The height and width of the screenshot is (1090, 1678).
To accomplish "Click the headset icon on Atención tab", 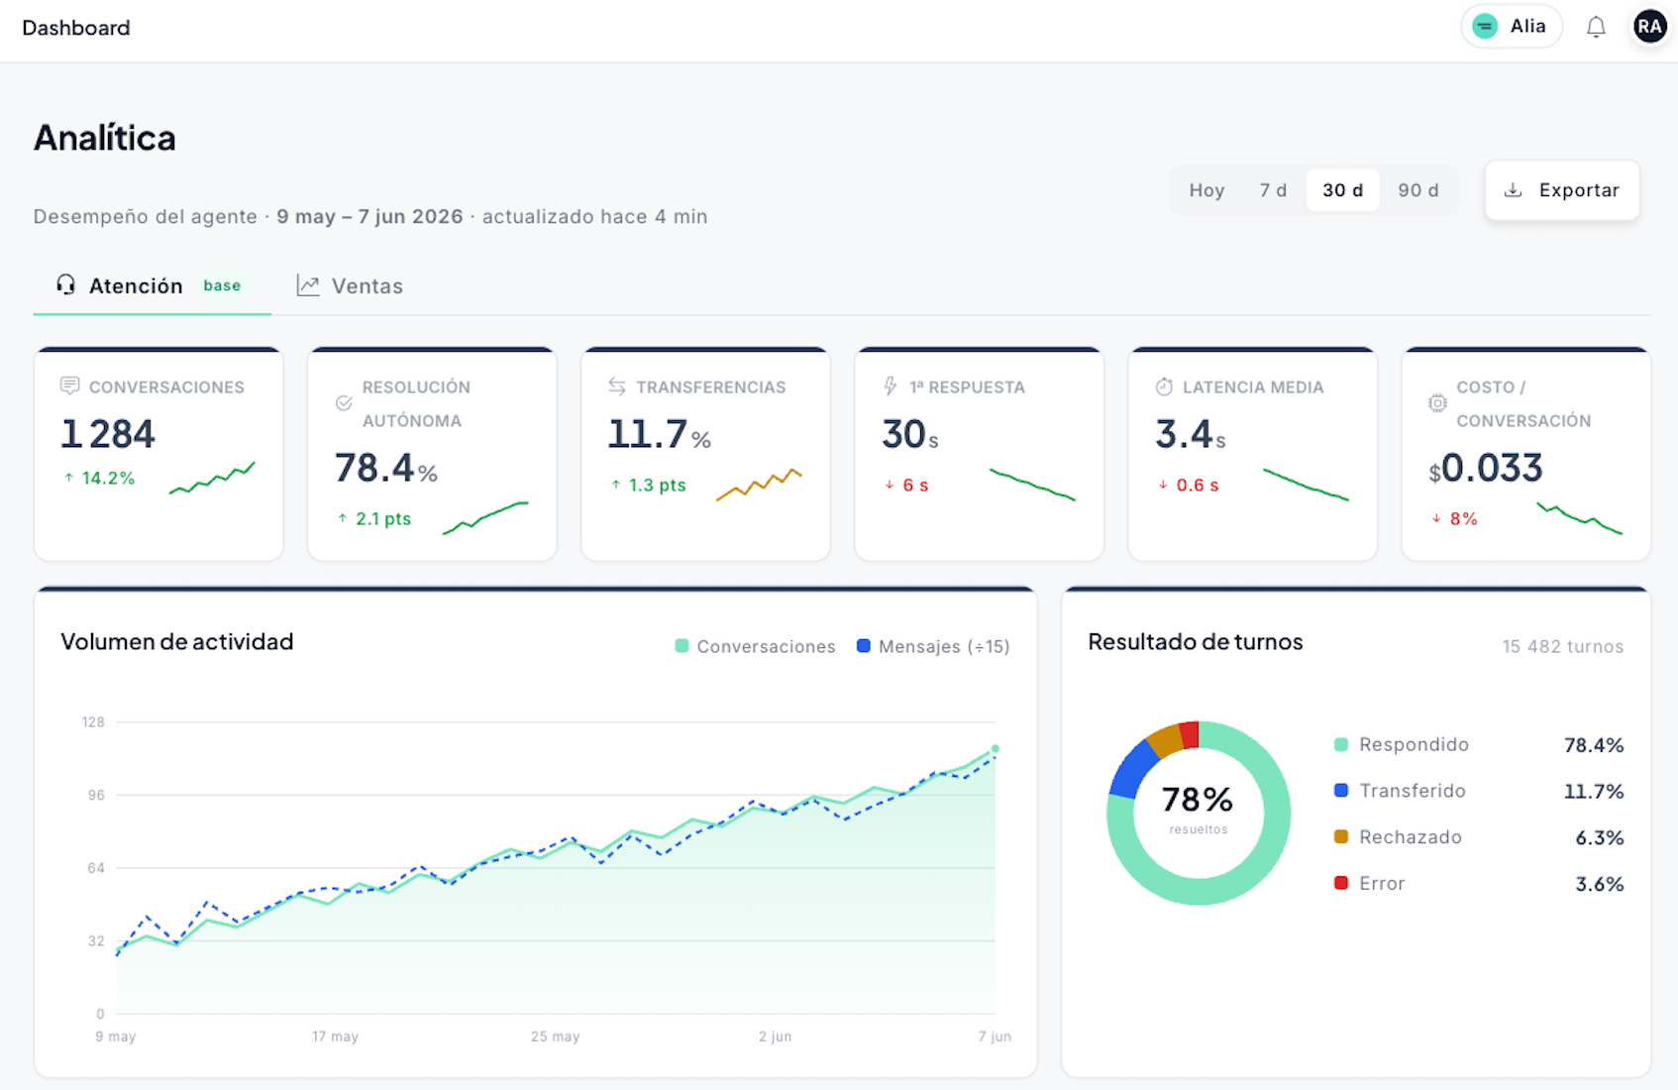I will tap(65, 285).
